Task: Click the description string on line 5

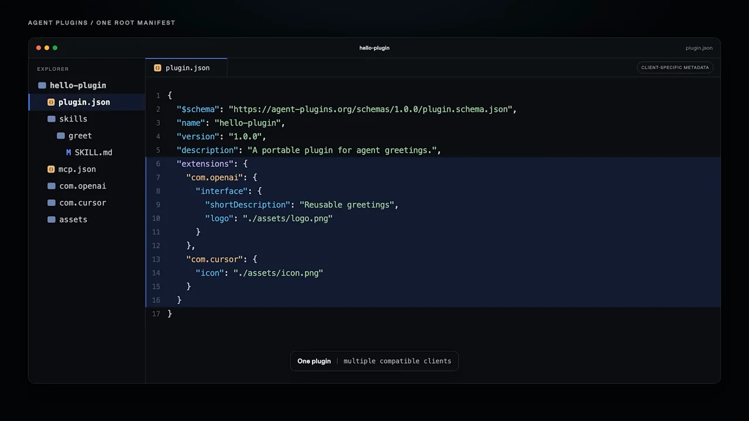Action: click(x=342, y=150)
